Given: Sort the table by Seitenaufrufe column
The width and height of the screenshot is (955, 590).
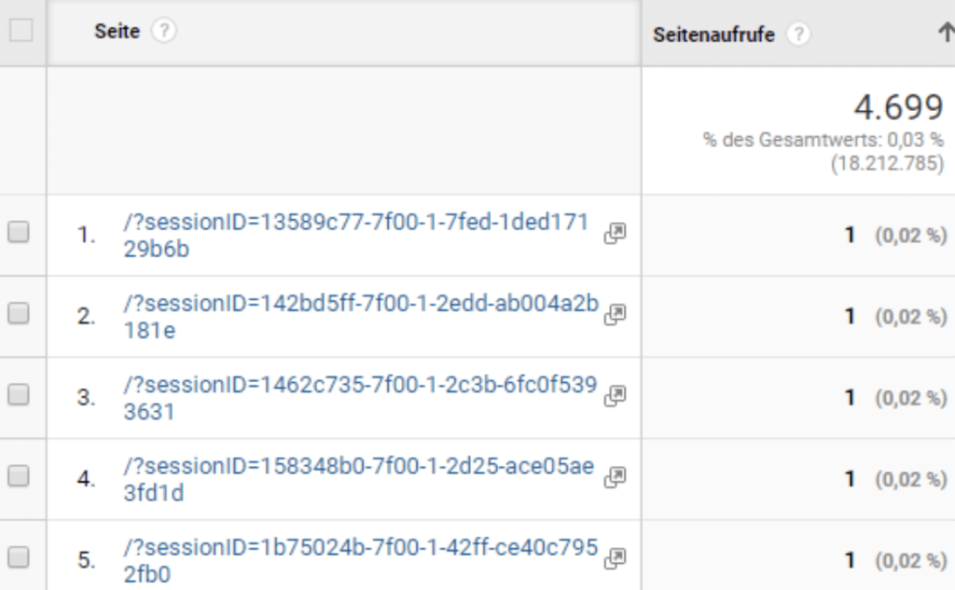Looking at the screenshot, I should point(713,34).
